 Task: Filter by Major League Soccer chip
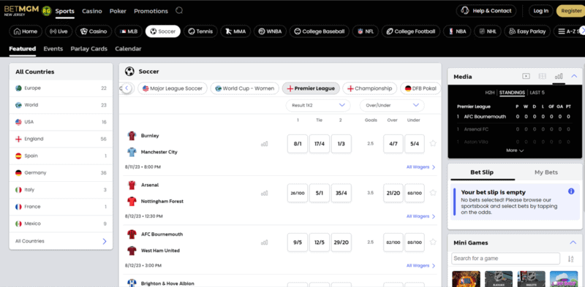[x=173, y=88]
